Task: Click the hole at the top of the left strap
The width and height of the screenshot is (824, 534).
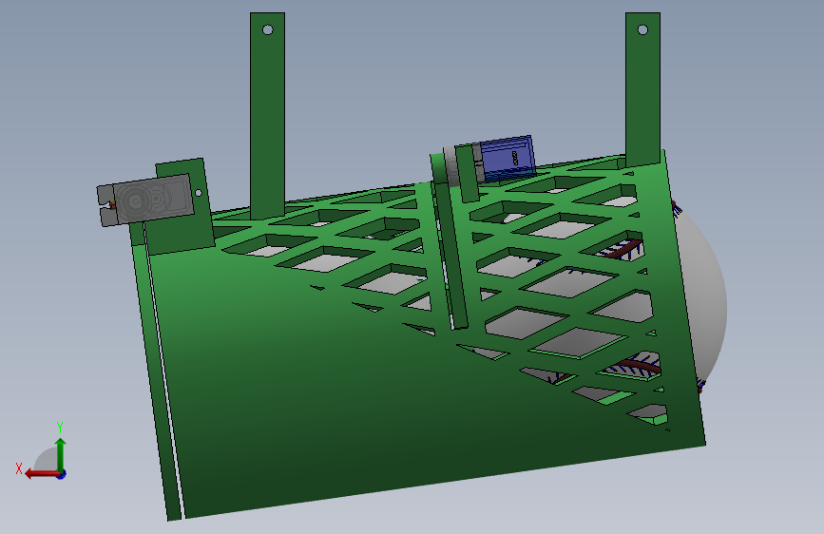Action: [x=267, y=30]
